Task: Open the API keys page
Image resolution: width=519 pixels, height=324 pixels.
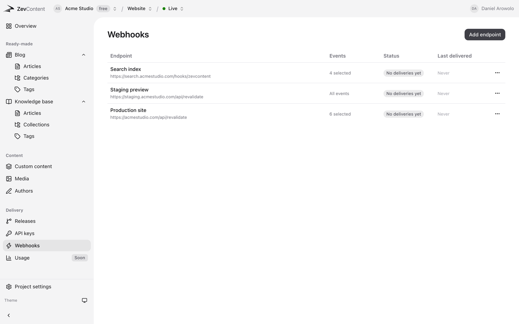Action: click(x=47, y=233)
